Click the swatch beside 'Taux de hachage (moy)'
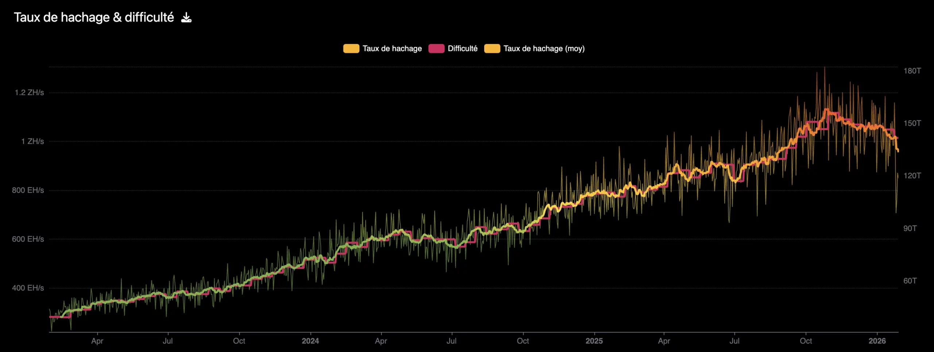Screen dimensions: 934x352 click(491, 48)
